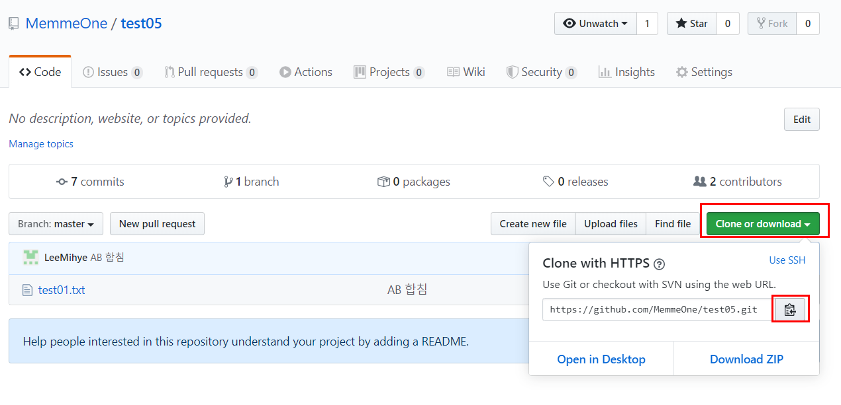Open test01.txt's commit message AB 합침

407,290
